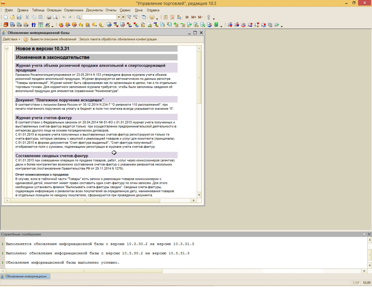Image resolution: width=372 pixels, height=288 pixels.
Task: Open the 'Сервис' menu
Action: pos(125,10)
